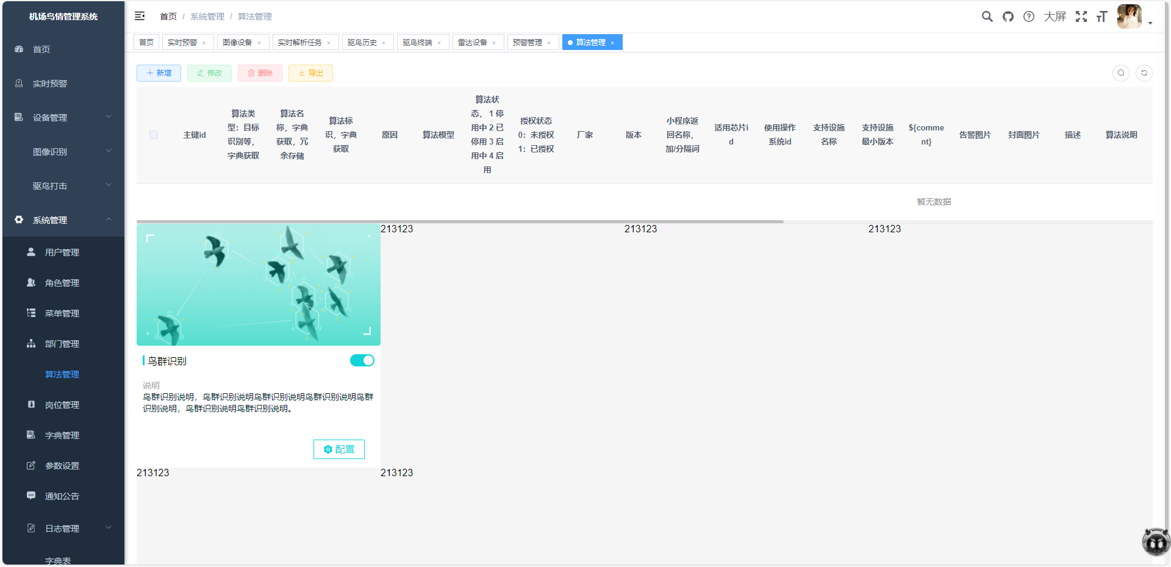Refresh the table with the round refresh icon
The height and width of the screenshot is (567, 1171).
[x=1144, y=73]
